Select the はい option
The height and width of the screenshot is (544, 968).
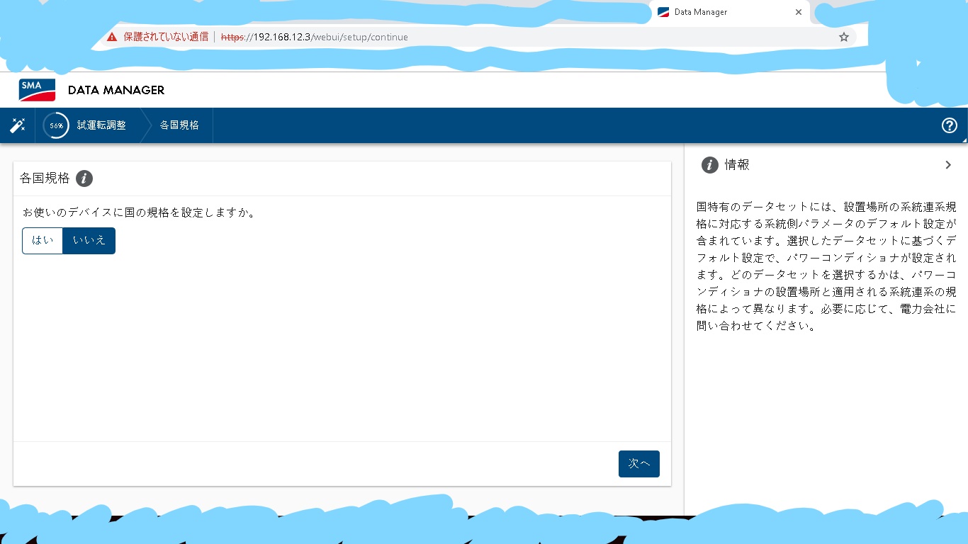tap(43, 241)
